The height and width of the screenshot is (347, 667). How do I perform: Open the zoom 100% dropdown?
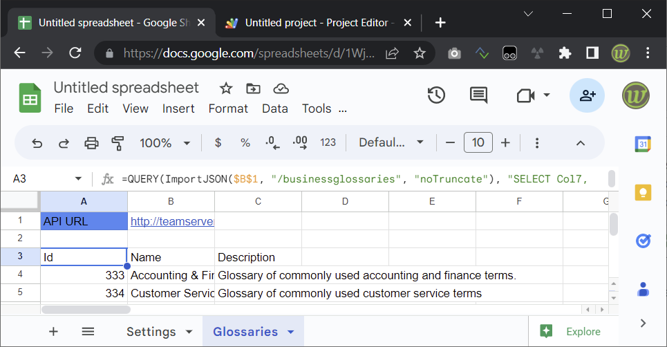coord(165,143)
